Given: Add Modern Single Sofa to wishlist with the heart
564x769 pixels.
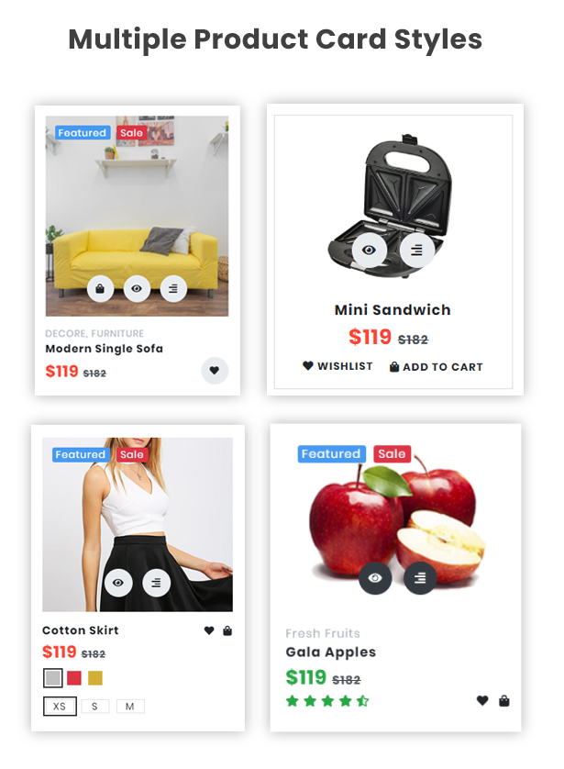Looking at the screenshot, I should pos(215,371).
